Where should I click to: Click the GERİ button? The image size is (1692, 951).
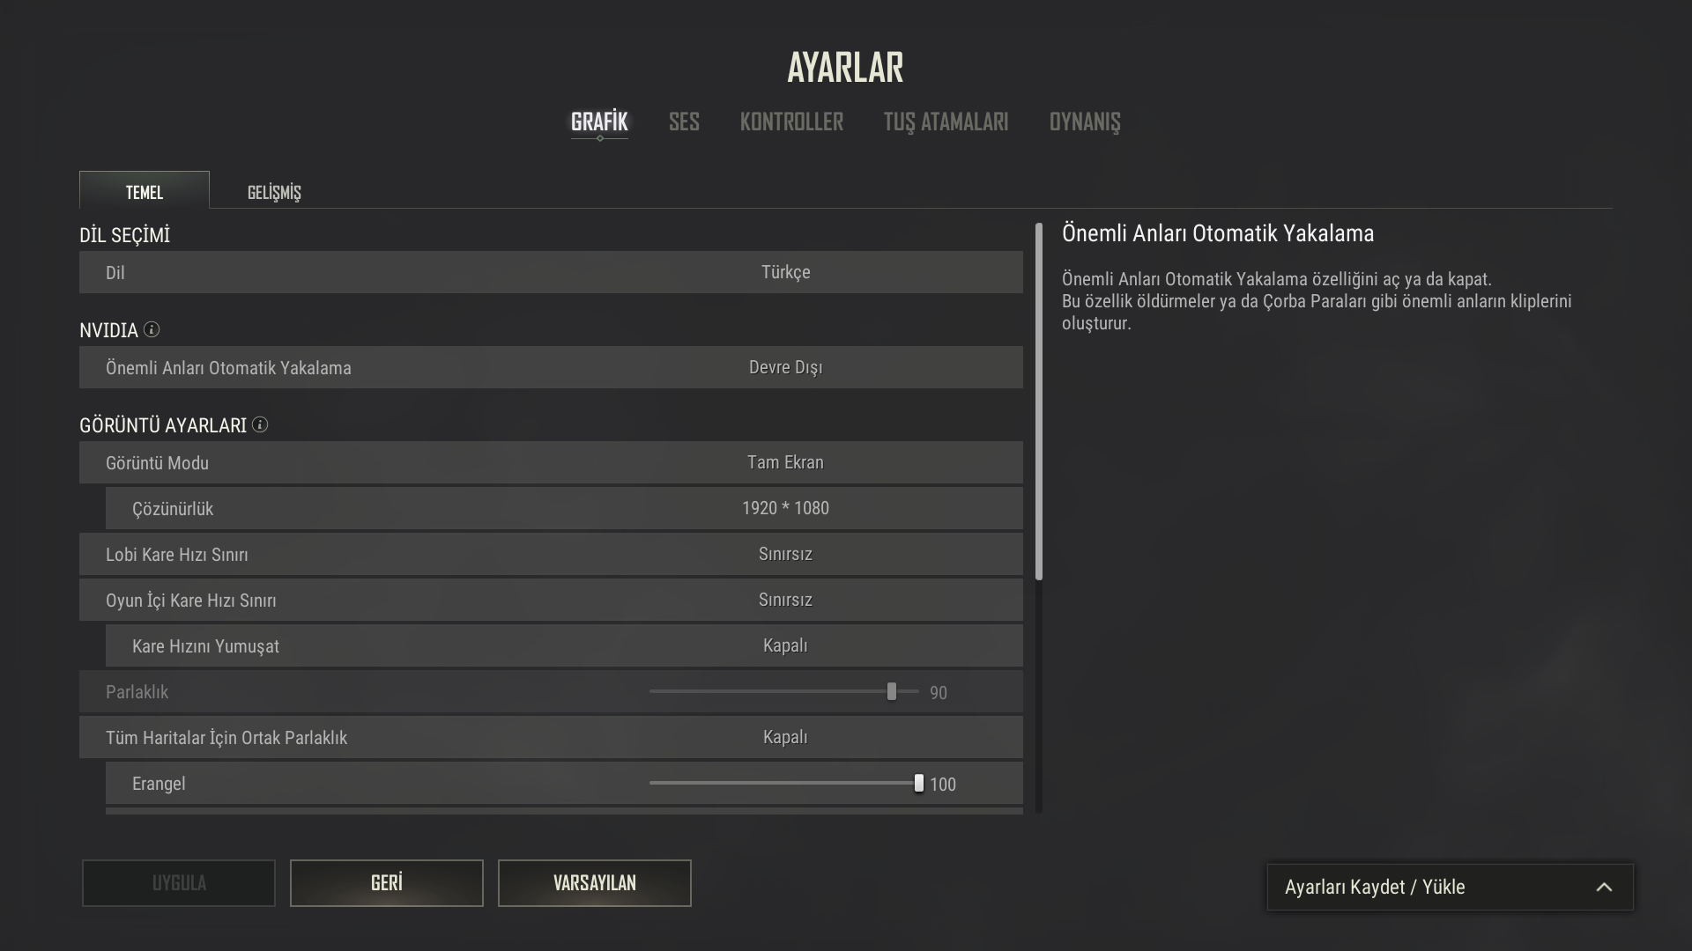tap(386, 882)
